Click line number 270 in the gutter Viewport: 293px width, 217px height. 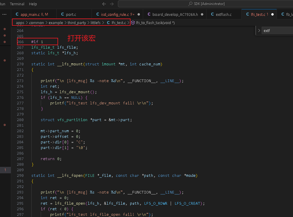pos(20,64)
